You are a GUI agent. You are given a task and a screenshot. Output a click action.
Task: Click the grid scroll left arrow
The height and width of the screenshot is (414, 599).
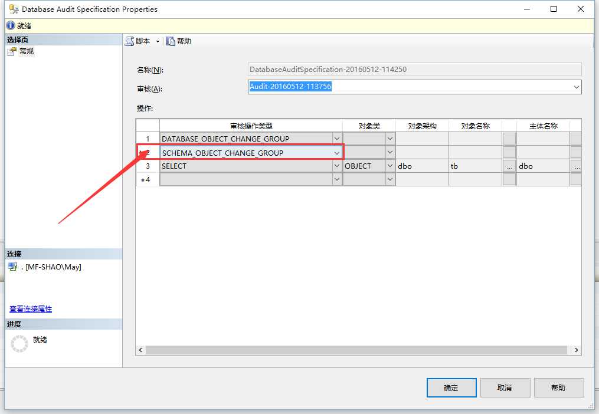(x=141, y=350)
